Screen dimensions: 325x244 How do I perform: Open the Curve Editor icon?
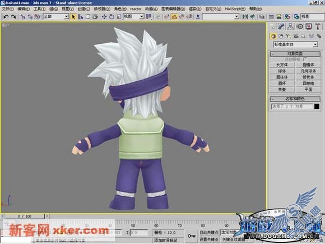pyautogui.click(x=271, y=17)
